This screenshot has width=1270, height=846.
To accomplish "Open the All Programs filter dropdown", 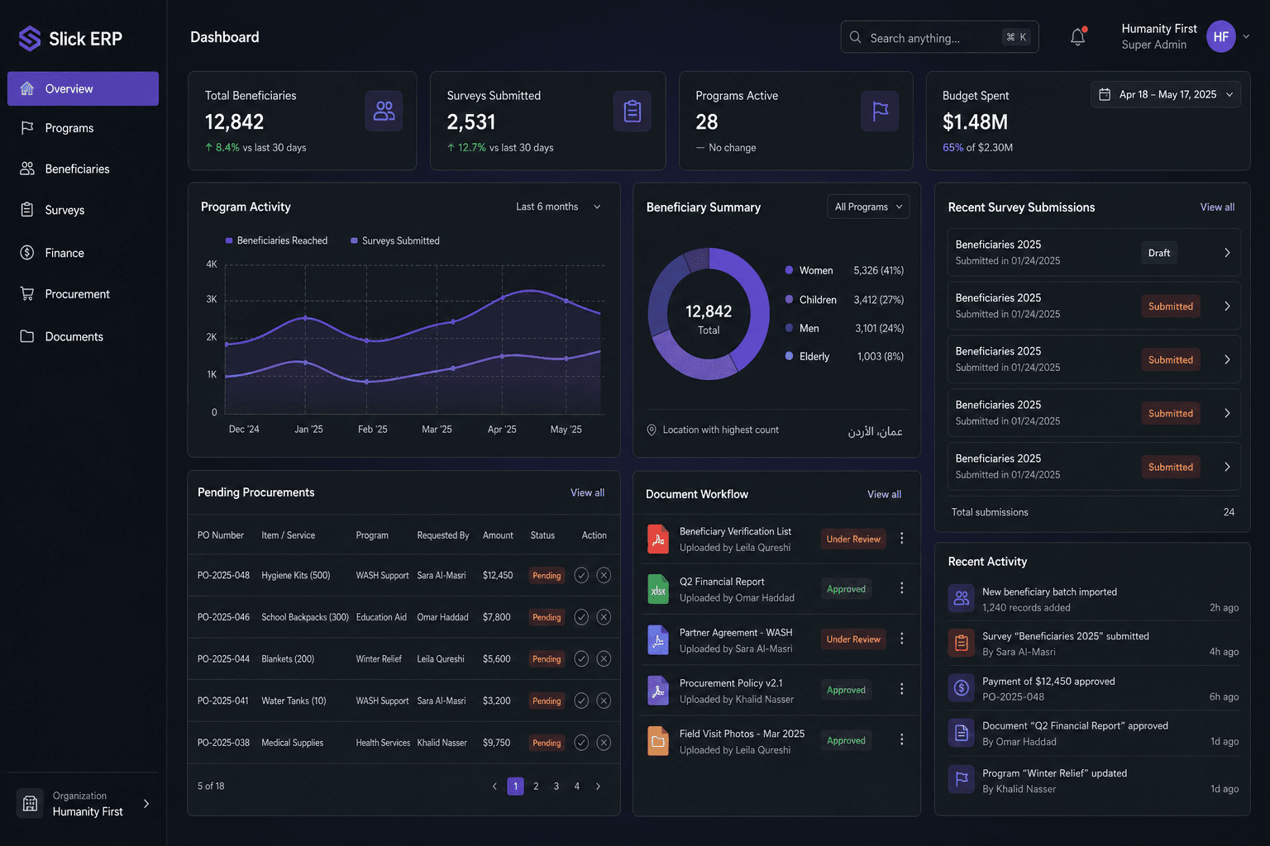I will (x=868, y=207).
